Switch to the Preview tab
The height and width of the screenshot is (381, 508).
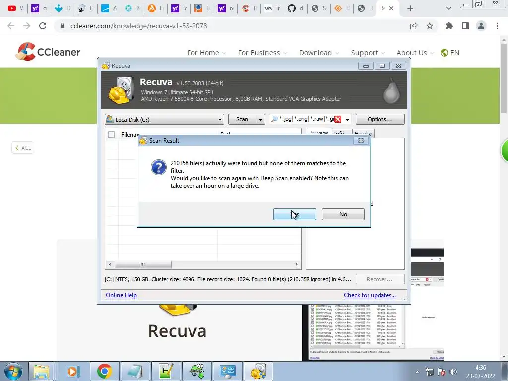318,132
